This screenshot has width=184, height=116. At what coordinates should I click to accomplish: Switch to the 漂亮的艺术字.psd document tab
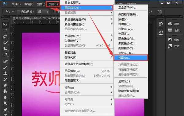pyautogui.click(x=36, y=18)
